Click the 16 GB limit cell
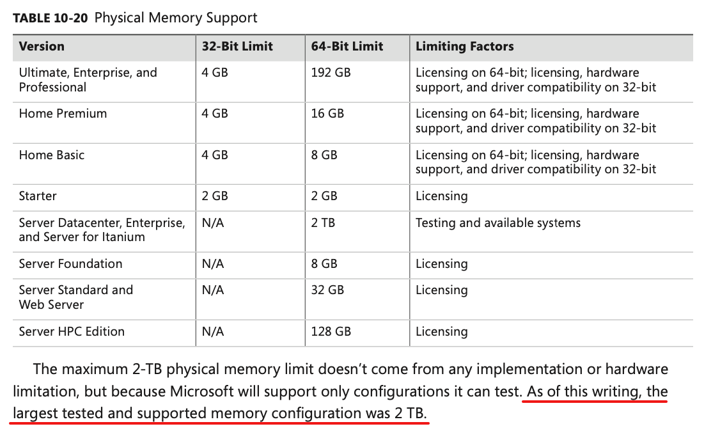Viewport: 720px width, 431px height. (327, 113)
